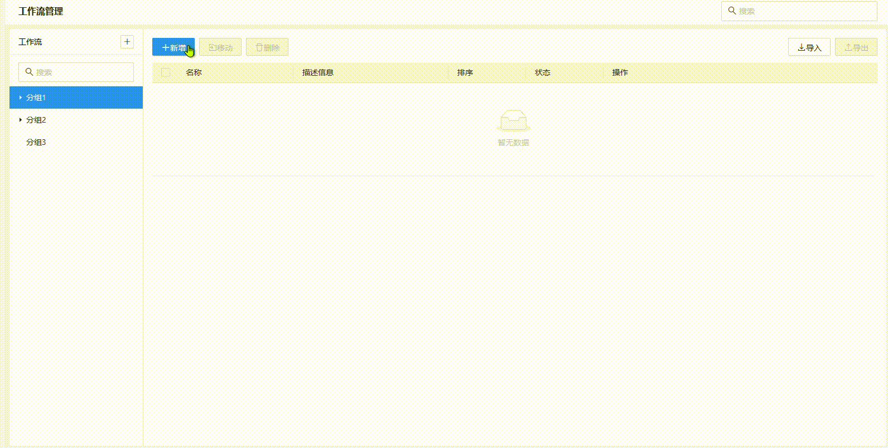The height and width of the screenshot is (448, 888).
Task: Click the 导入 import button
Action: [809, 47]
